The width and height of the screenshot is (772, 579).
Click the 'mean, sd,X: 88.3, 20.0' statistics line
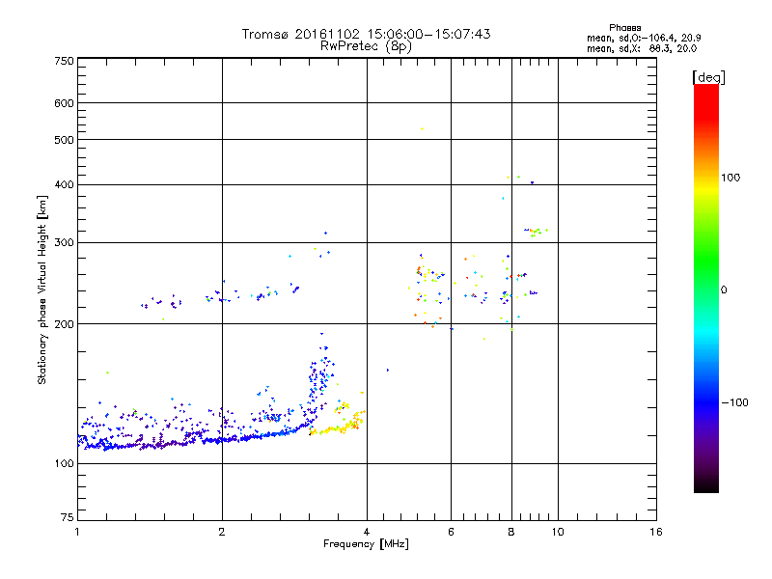tap(642, 49)
